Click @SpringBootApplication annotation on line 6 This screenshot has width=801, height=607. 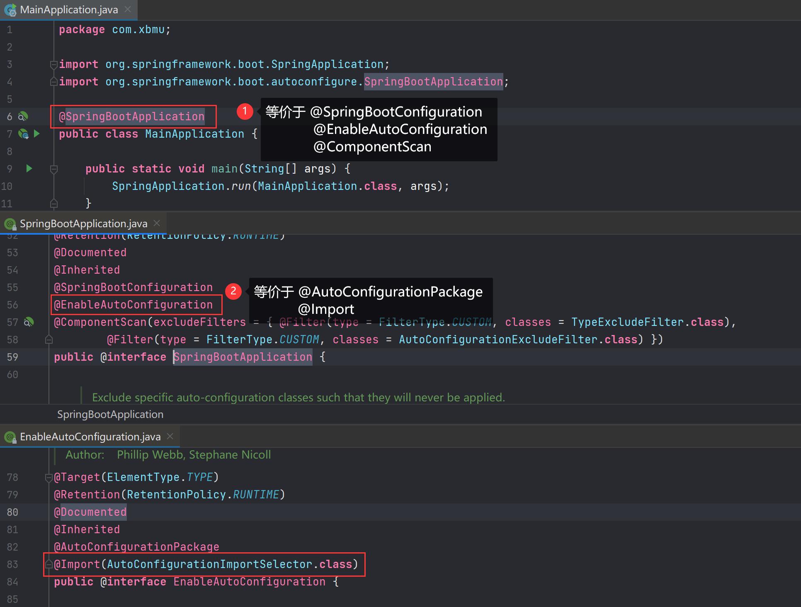coord(132,117)
